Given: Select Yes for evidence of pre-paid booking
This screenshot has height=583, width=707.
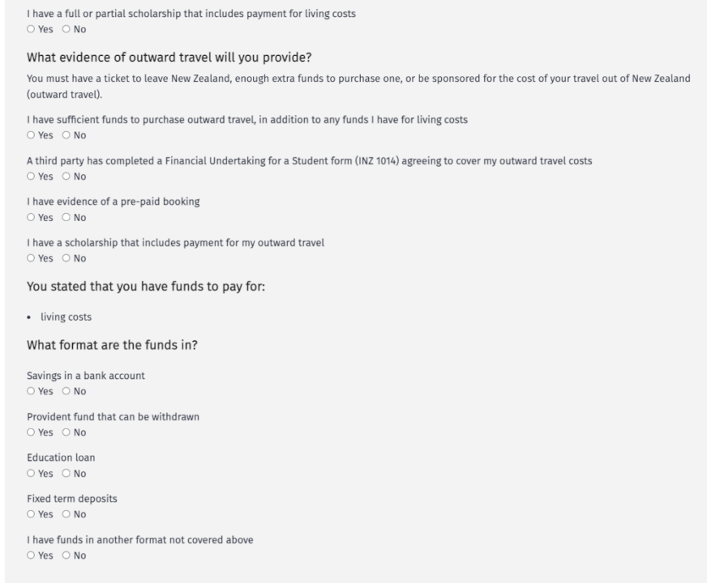Looking at the screenshot, I should point(32,218).
